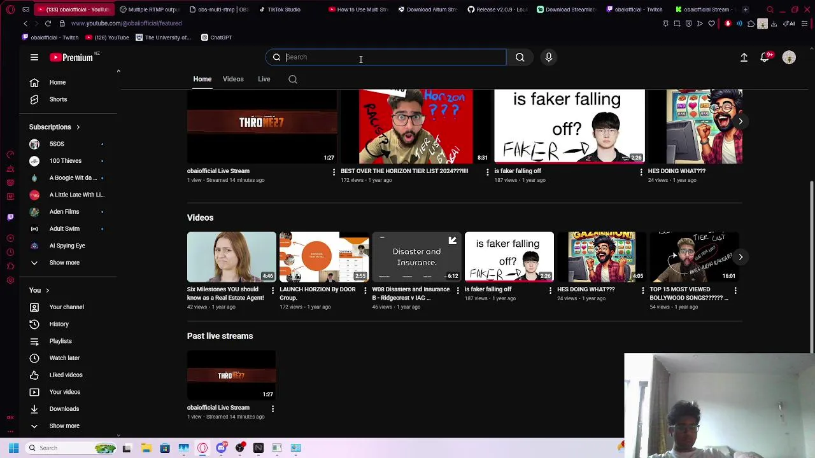Open options for obaiofficial Live Stream top card
Image resolution: width=815 pixels, height=458 pixels.
click(334, 172)
